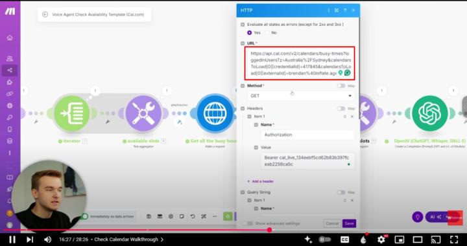Open the scenario settings gear in bottom toolbar

click(171, 216)
